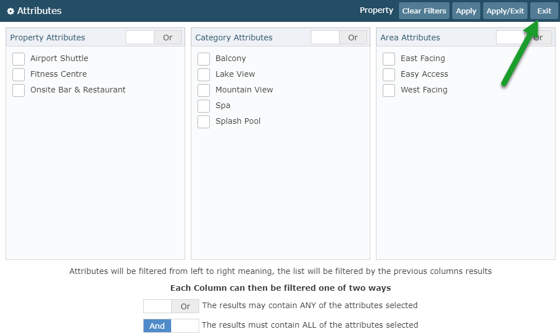Click the Attributes gear icon
This screenshot has height=335, width=560.
tap(11, 11)
